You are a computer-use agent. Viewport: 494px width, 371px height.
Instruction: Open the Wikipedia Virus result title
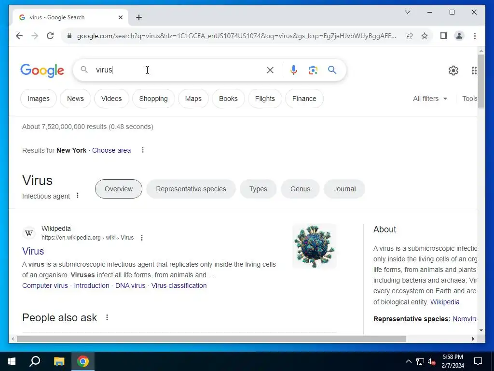tap(33, 251)
